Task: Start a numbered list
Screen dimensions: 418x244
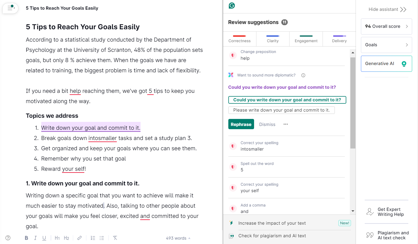Action: tap(93, 238)
